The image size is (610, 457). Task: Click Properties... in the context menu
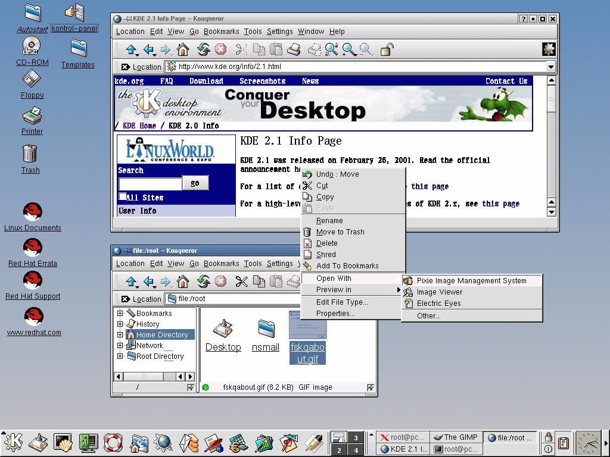[x=353, y=313]
